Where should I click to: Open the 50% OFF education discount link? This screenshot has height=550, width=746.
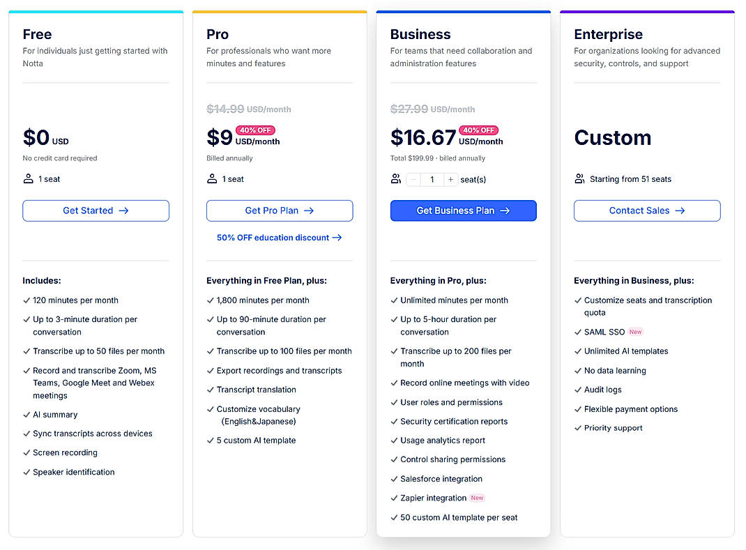(279, 238)
